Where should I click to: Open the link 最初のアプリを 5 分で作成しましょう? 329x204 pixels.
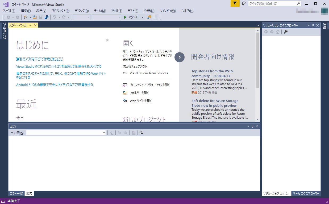click(x=39, y=59)
